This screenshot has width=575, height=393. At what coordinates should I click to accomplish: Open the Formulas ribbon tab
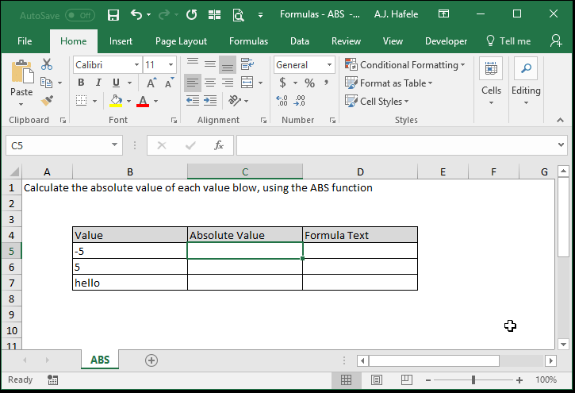[248, 41]
